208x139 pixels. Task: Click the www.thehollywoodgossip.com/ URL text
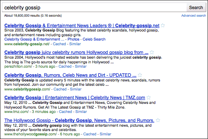click(x=30, y=134)
